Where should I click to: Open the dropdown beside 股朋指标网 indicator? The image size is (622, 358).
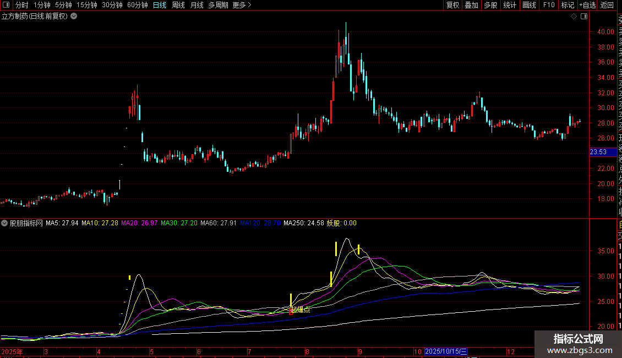(4, 223)
